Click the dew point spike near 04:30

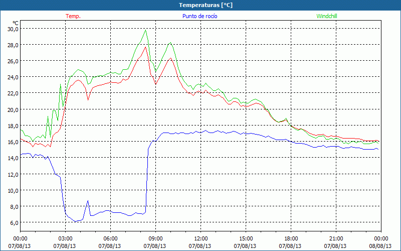(88, 201)
